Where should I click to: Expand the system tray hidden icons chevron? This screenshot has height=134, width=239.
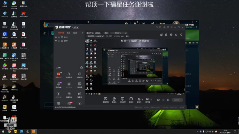point(197,131)
